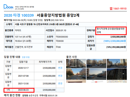Click the 경매구분 value 형식적경매 공유물분할을위한 경매
Screen dimensions: 130x97
pyautogui.click(x=111, y=30)
